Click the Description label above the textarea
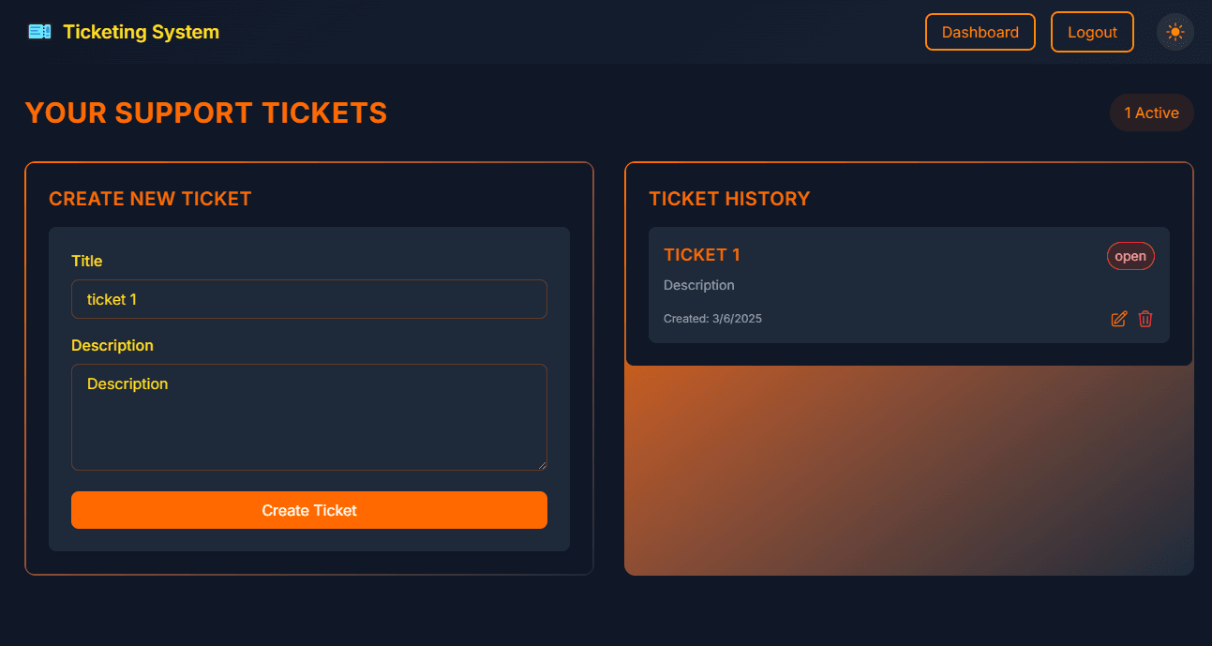Image resolution: width=1212 pixels, height=646 pixels. click(x=112, y=345)
